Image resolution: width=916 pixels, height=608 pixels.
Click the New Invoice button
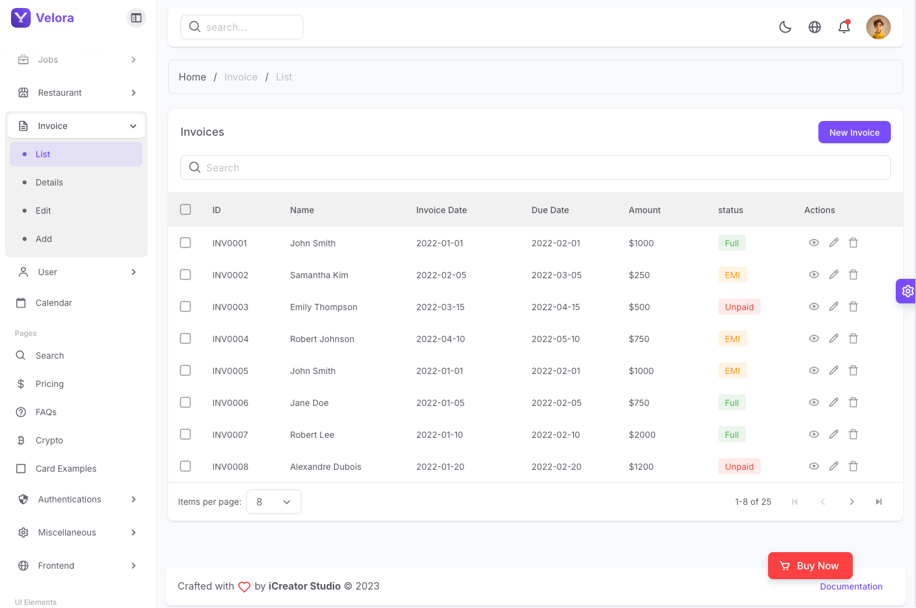tap(854, 132)
